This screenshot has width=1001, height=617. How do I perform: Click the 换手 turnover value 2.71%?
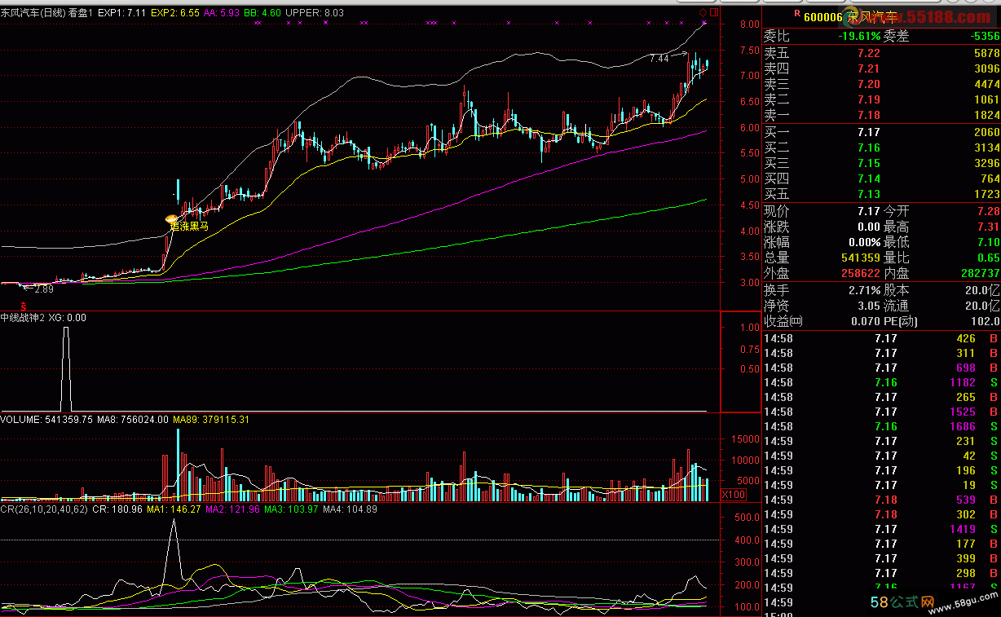(x=863, y=290)
